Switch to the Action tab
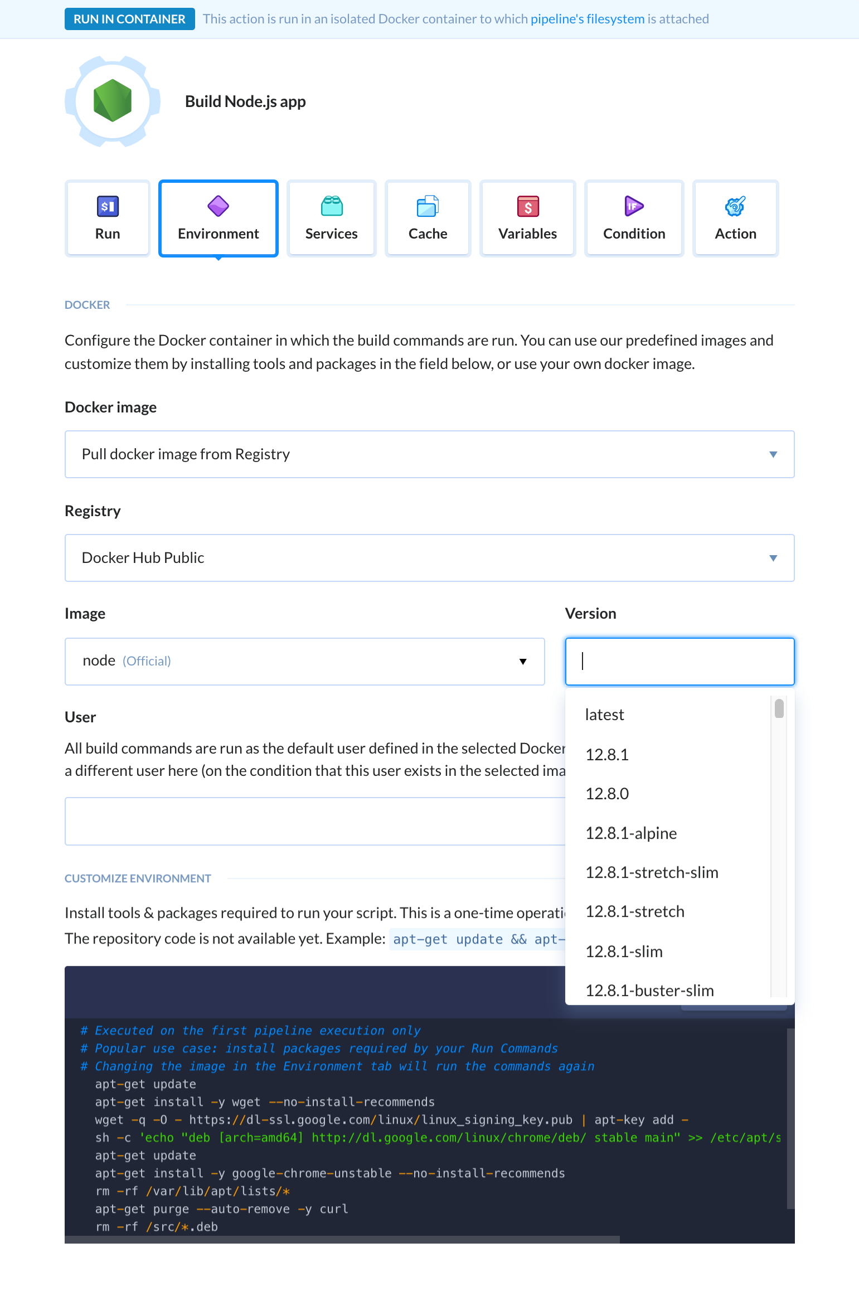 point(736,218)
